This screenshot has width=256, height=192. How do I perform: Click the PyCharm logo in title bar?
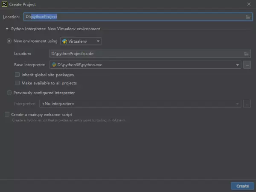4,4
